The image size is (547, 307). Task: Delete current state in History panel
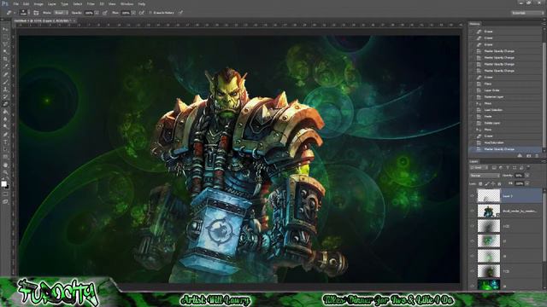pos(537,155)
